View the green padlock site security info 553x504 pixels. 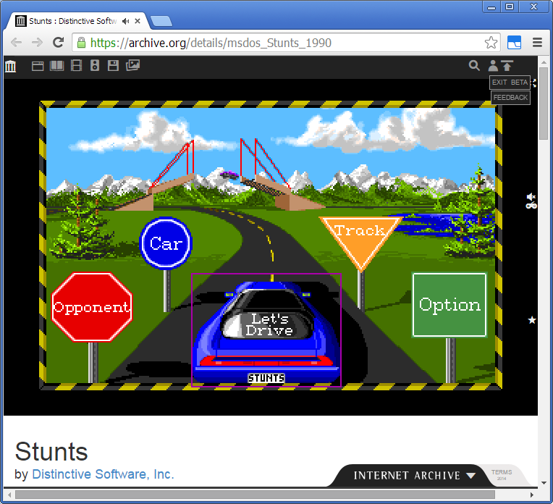click(x=81, y=43)
